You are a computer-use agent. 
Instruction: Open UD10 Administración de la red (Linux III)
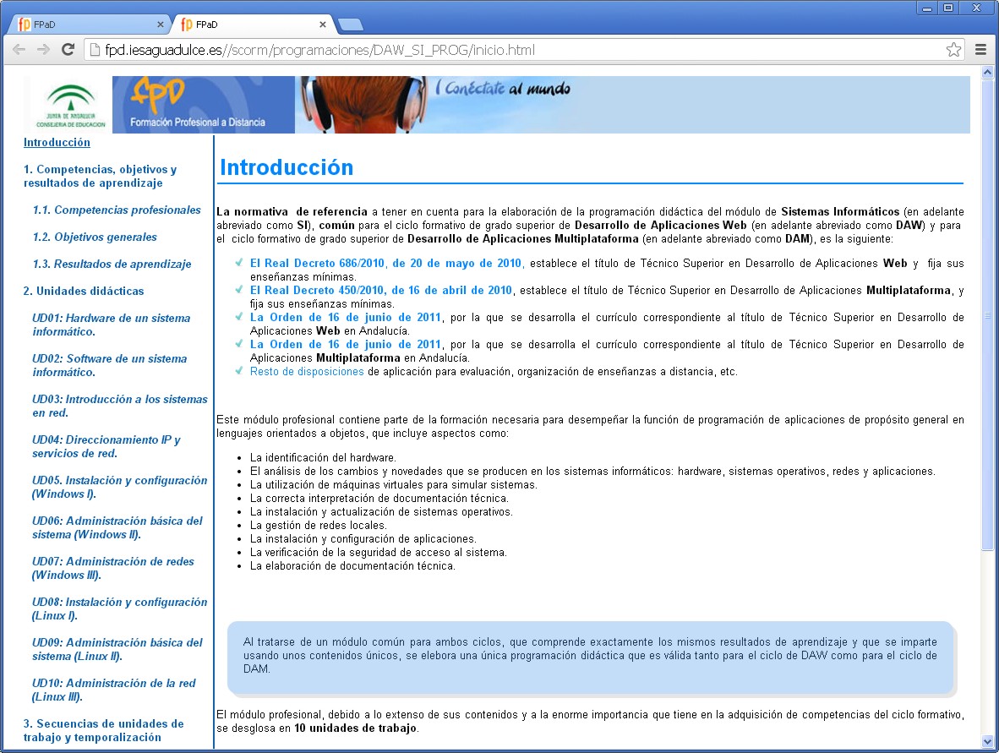click(114, 690)
